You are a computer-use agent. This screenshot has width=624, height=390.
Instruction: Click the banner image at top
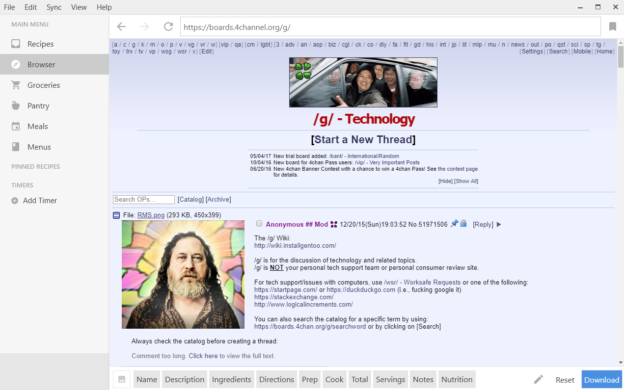point(363,82)
